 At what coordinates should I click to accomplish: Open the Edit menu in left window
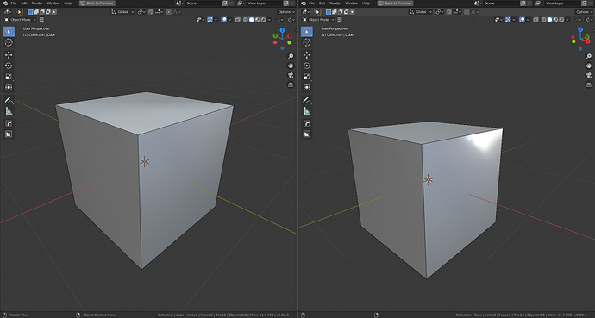point(24,3)
